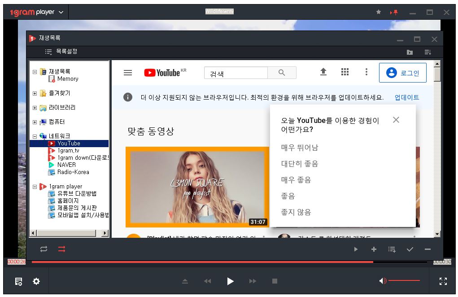Open the settings gear icon
This screenshot has width=458, height=297.
click(x=36, y=282)
